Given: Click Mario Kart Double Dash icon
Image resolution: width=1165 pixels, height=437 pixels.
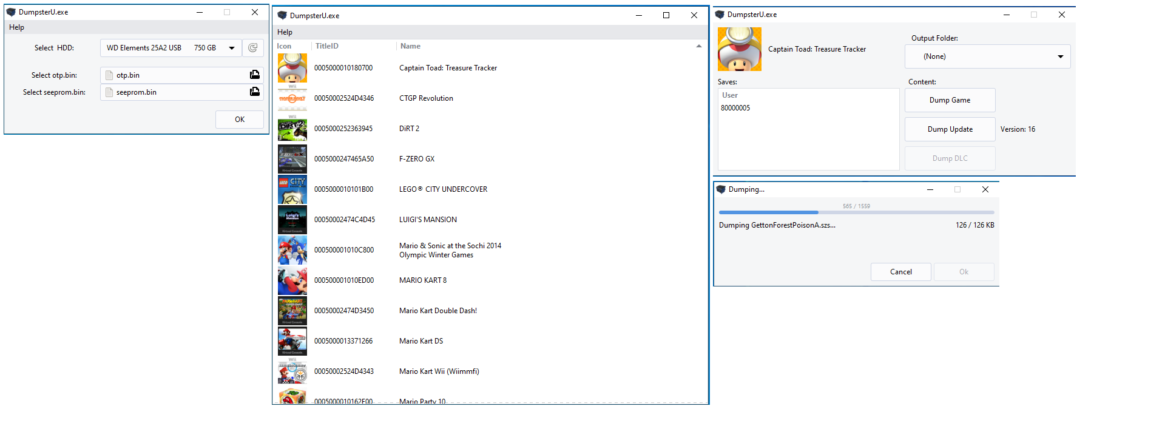Looking at the screenshot, I should (x=292, y=311).
